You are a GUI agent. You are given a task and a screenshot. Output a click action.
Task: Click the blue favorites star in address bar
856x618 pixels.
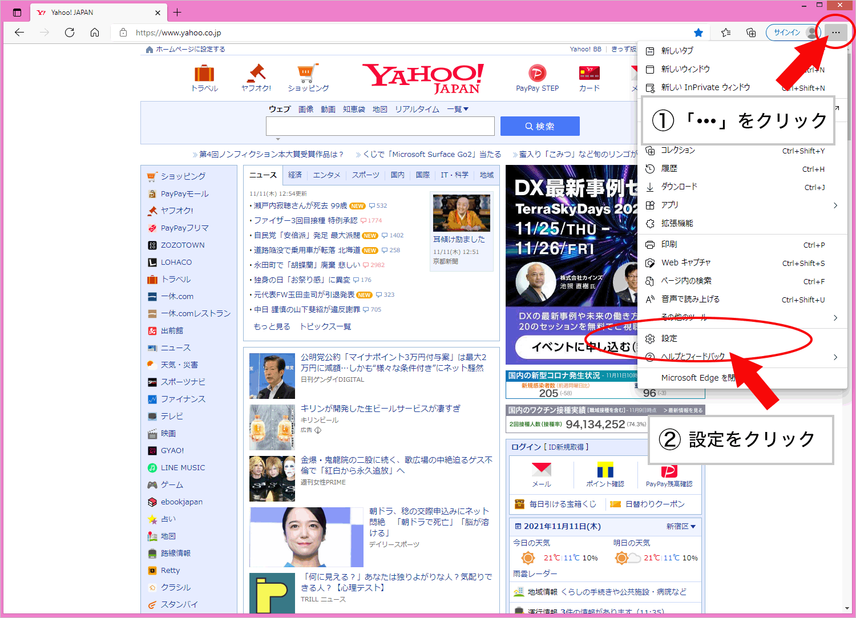pyautogui.click(x=698, y=33)
